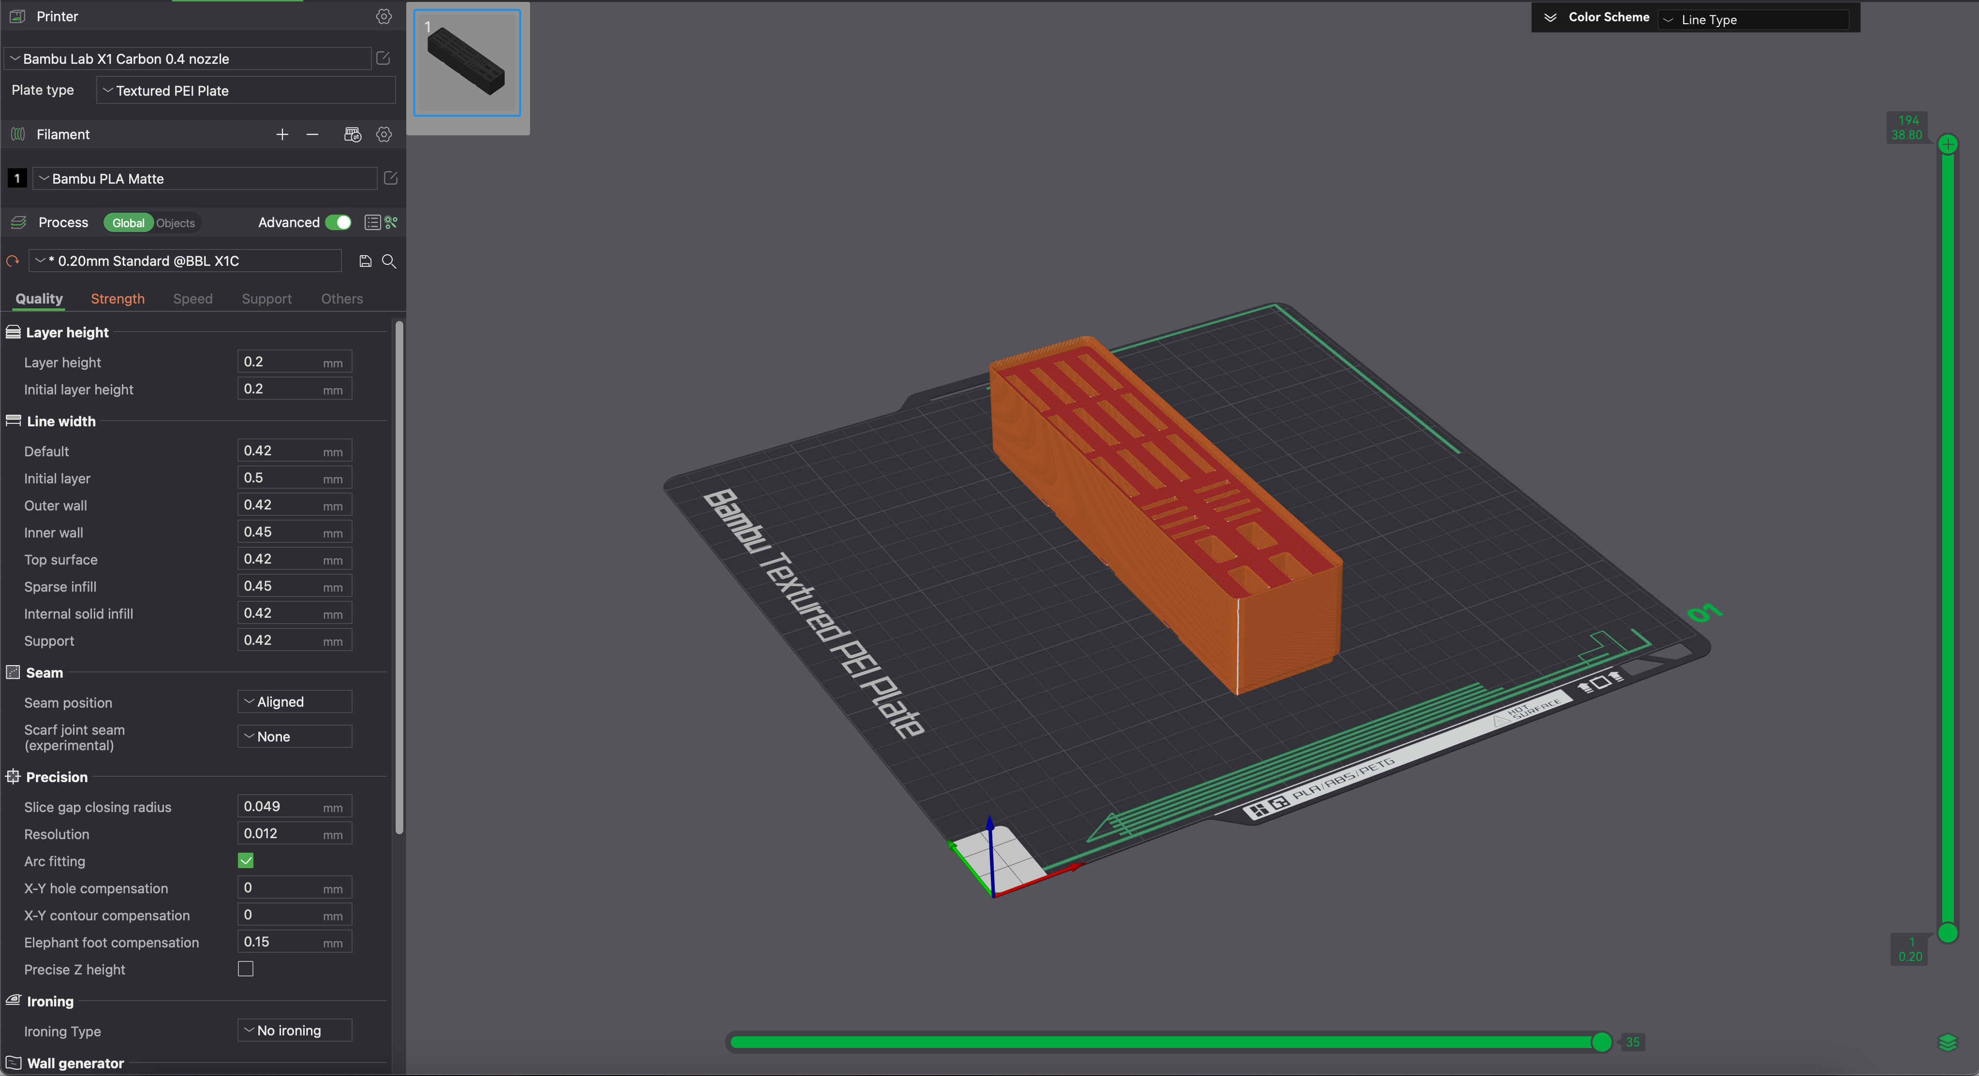Viewport: 1979px width, 1076px height.
Task: Open the Bambu PLA Matte filament dropdown
Action: 204,178
